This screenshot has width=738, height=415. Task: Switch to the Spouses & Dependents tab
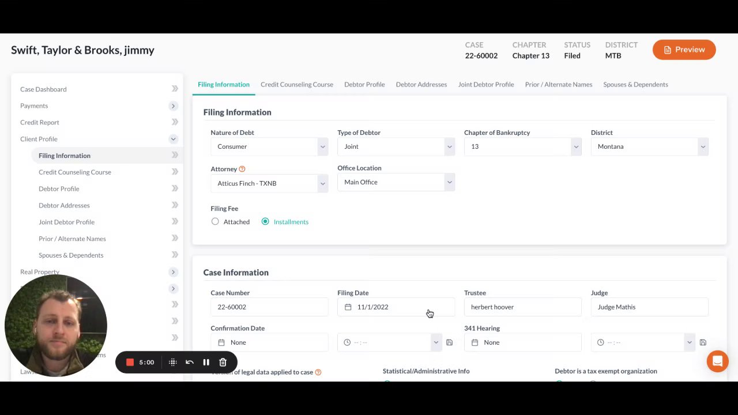635,84
